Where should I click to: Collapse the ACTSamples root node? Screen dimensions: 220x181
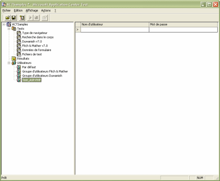click(4, 24)
